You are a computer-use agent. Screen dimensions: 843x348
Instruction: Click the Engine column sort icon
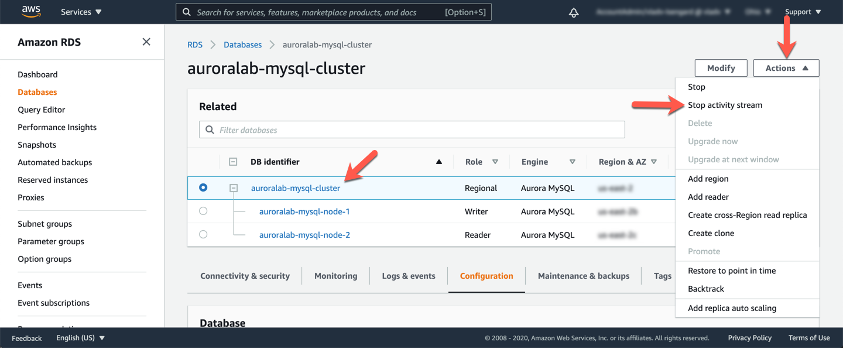pos(572,162)
